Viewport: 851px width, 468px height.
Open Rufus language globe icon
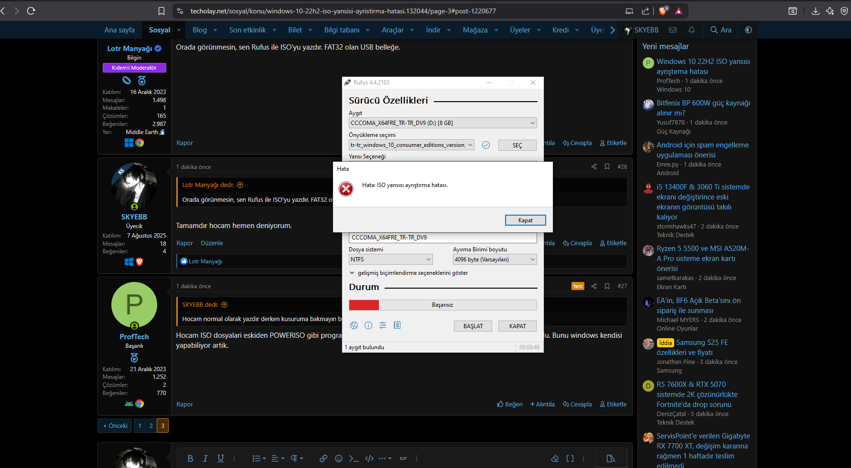[354, 325]
